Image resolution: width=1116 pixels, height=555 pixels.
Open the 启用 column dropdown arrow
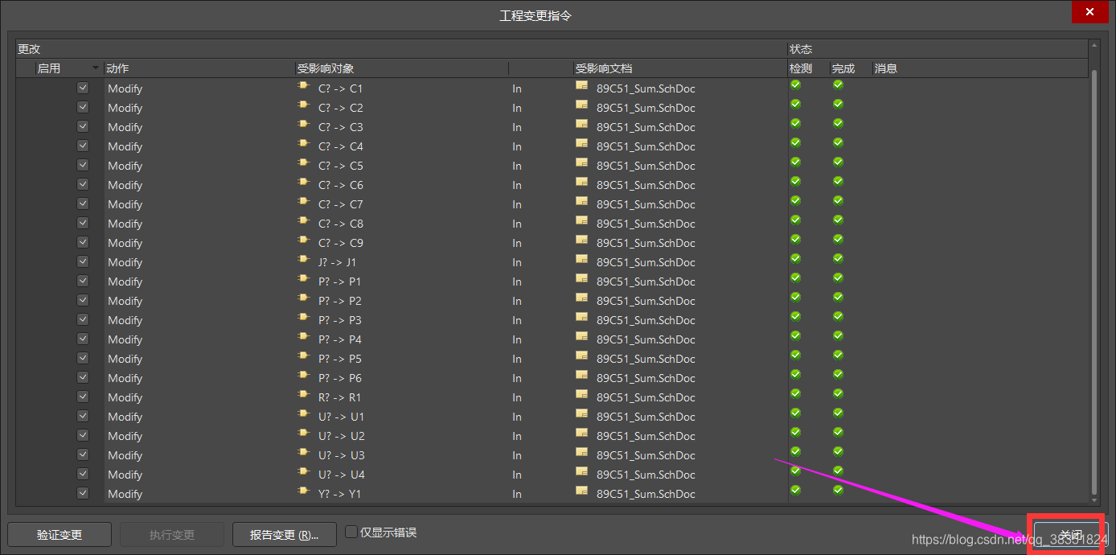tap(96, 68)
